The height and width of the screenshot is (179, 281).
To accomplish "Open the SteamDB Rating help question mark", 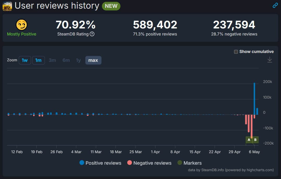I will [x=92, y=34].
